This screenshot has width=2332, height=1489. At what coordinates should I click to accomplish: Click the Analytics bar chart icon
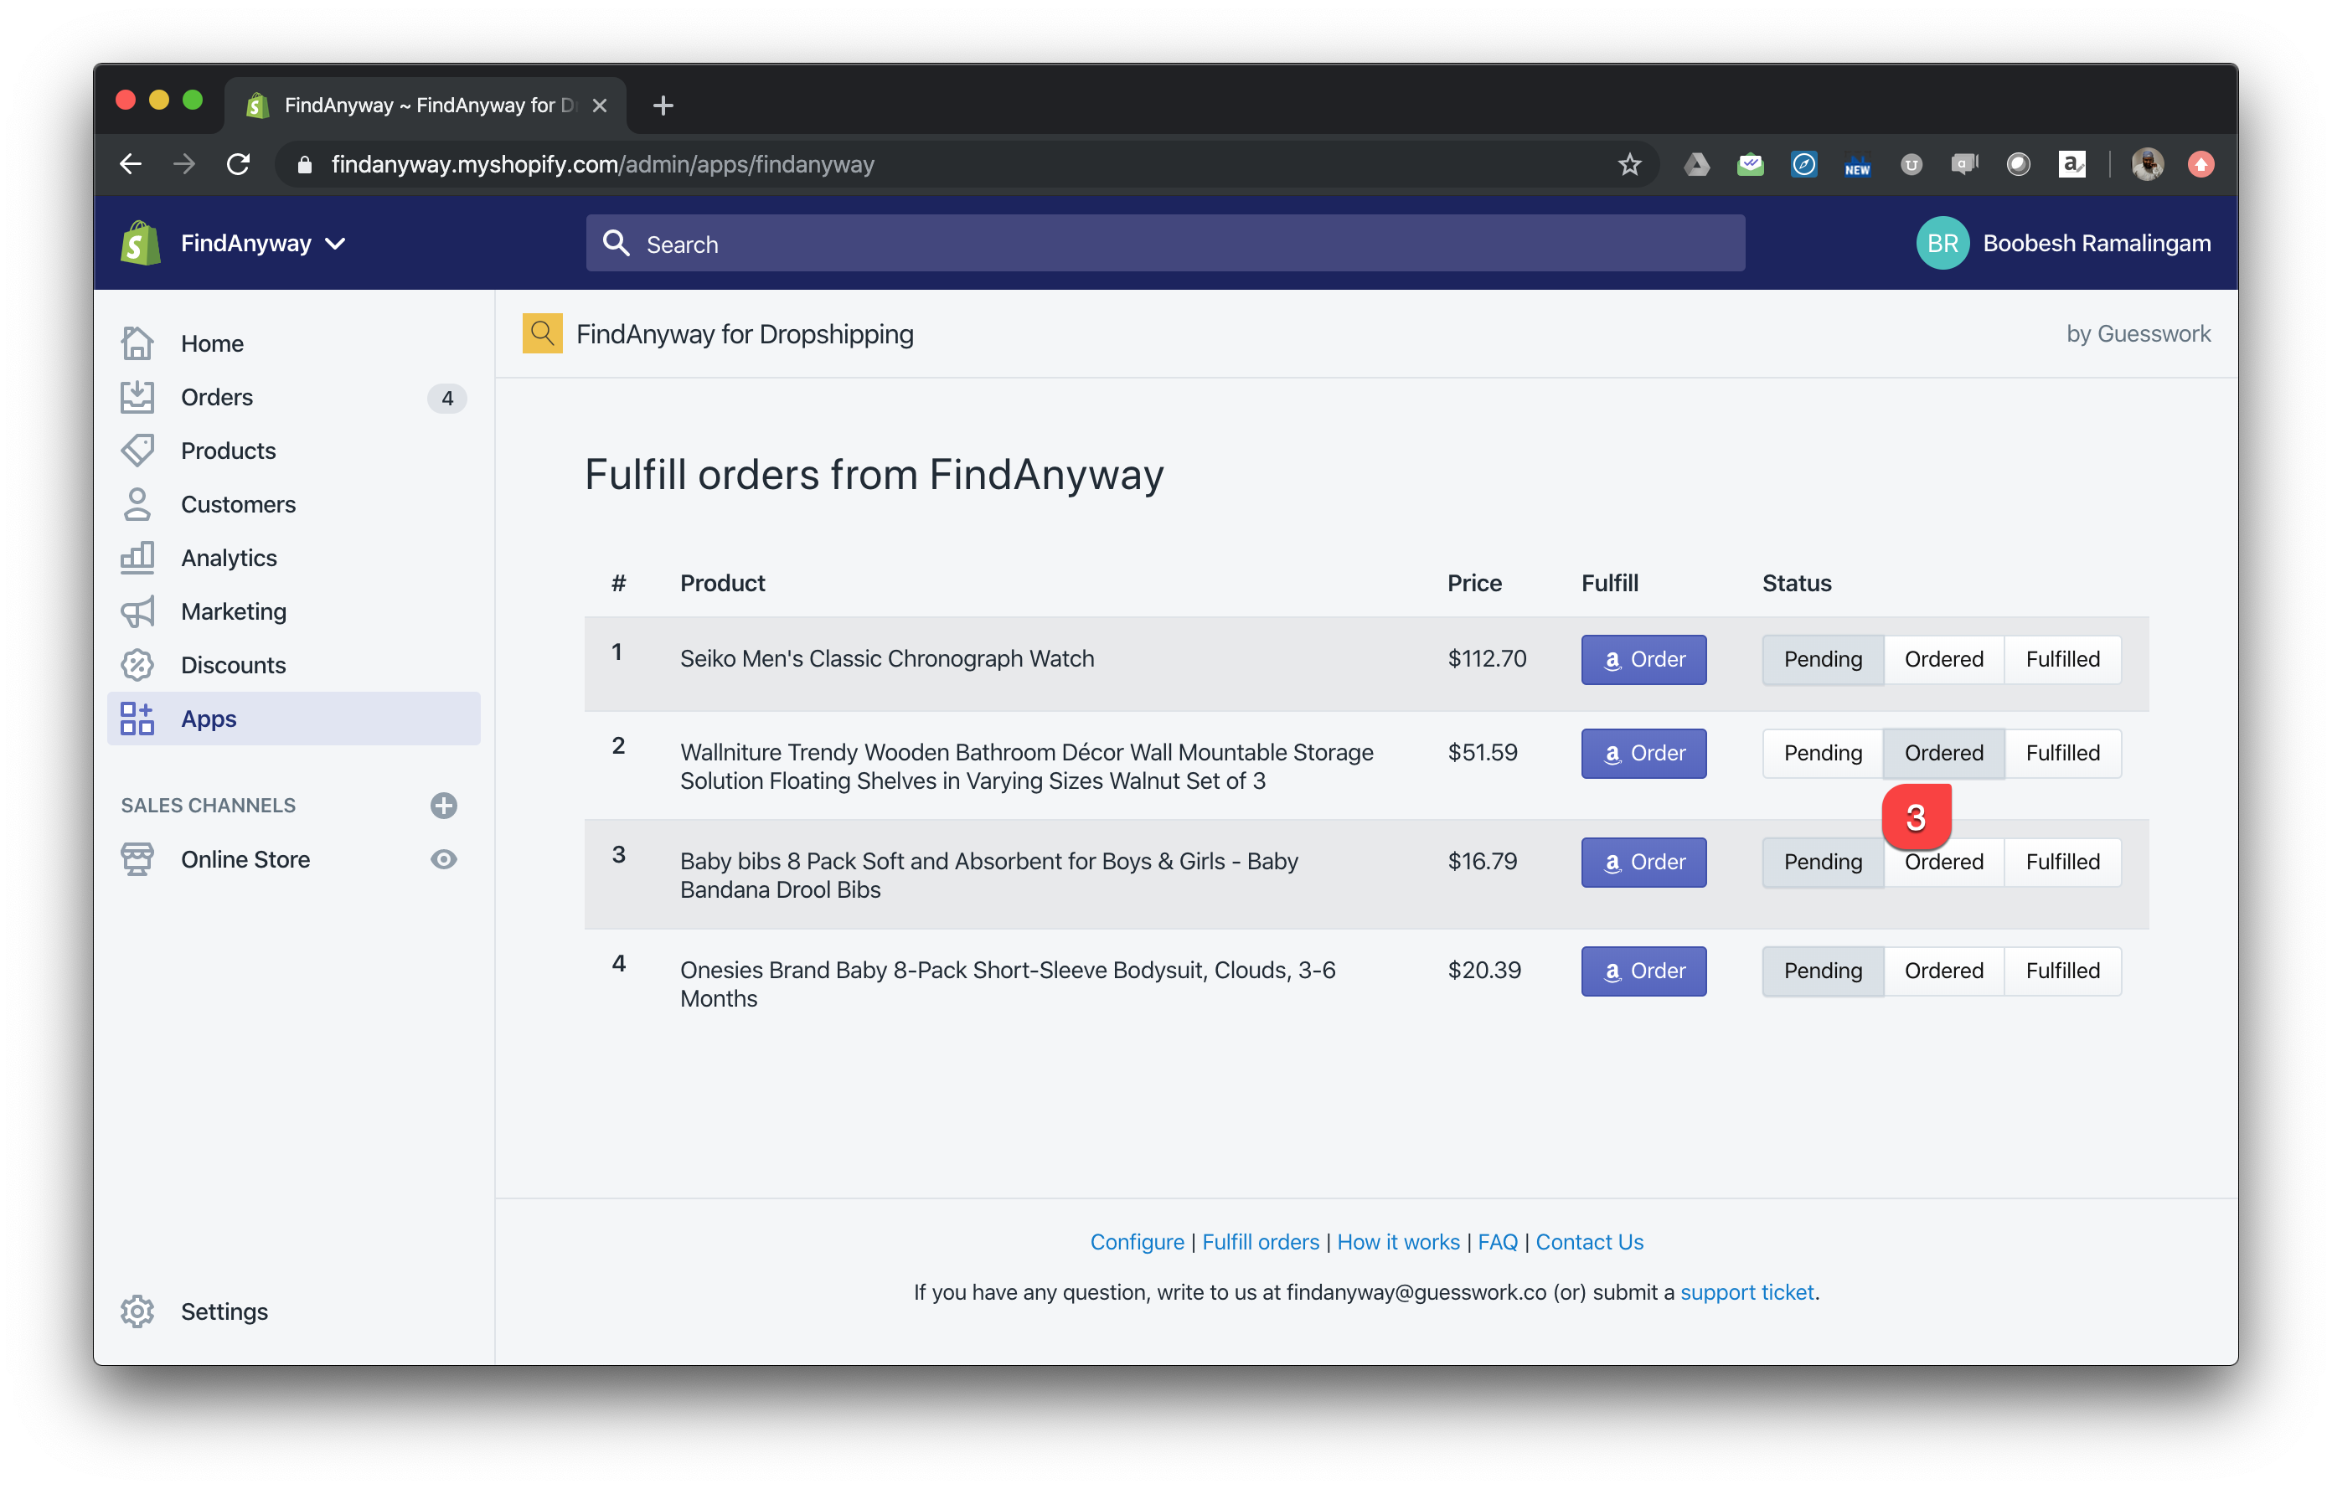pyautogui.click(x=137, y=558)
